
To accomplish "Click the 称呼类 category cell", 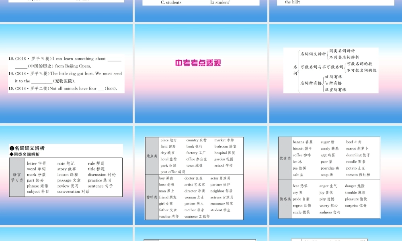I will 152,197.
